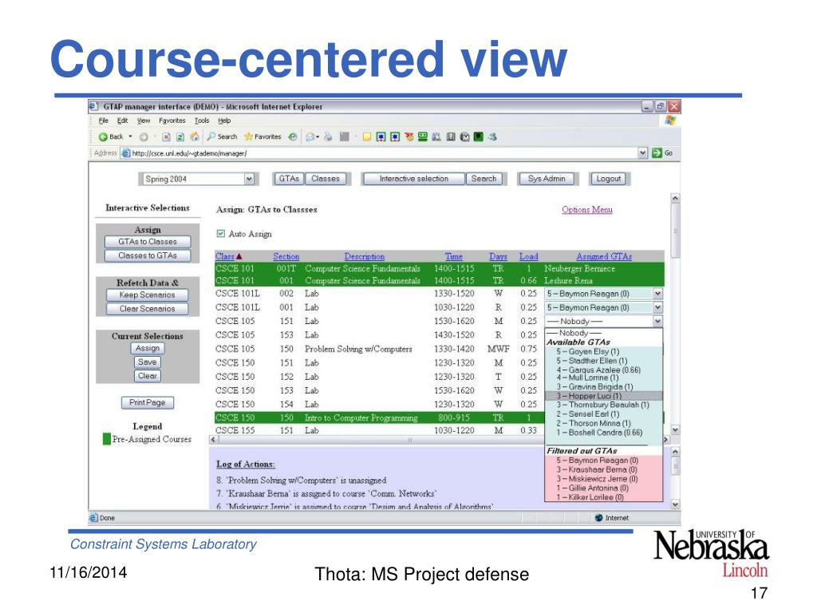Toggle the Auto Assign checkbox
Image resolution: width=817 pixels, height=613 pixels.
[221, 234]
